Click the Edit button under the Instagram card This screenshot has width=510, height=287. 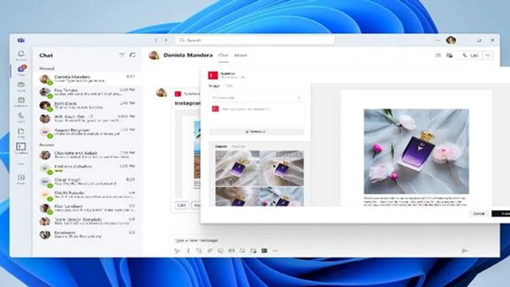coord(182,205)
